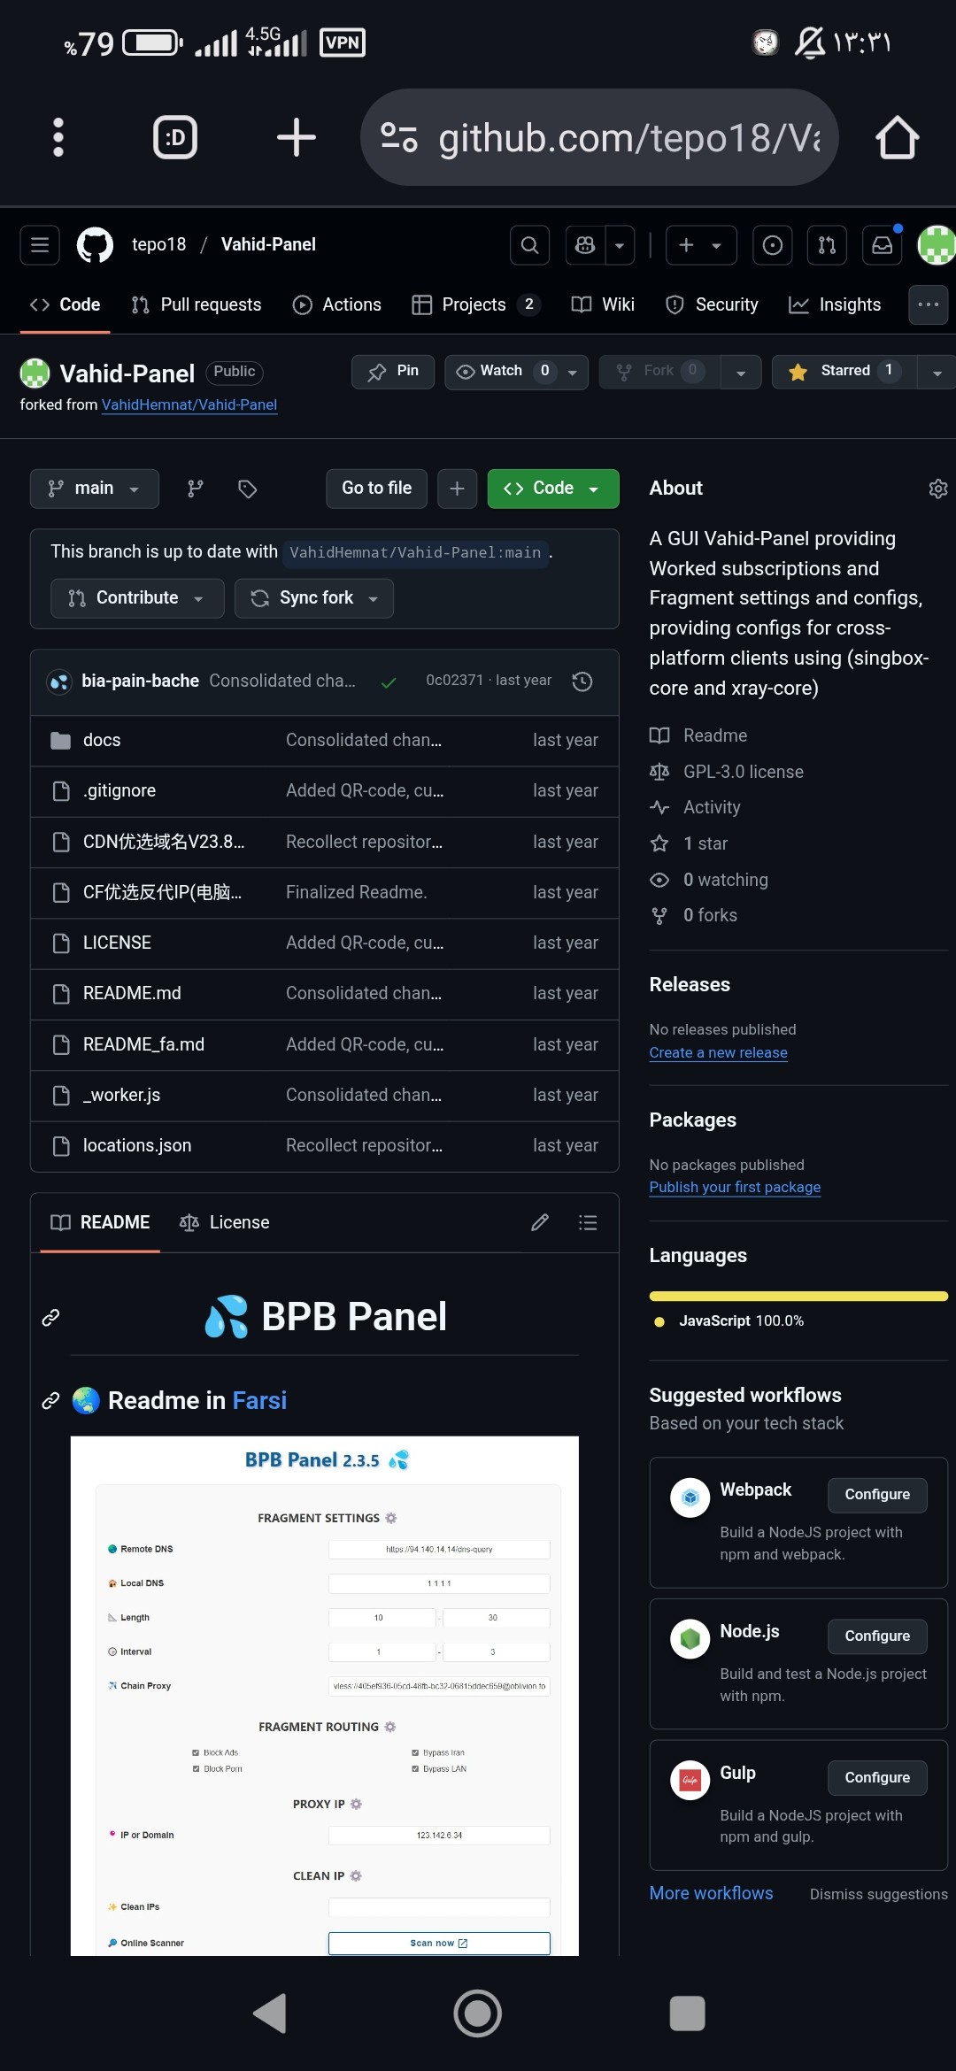Open the _worker.js file
956x2071 pixels.
coord(121,1095)
